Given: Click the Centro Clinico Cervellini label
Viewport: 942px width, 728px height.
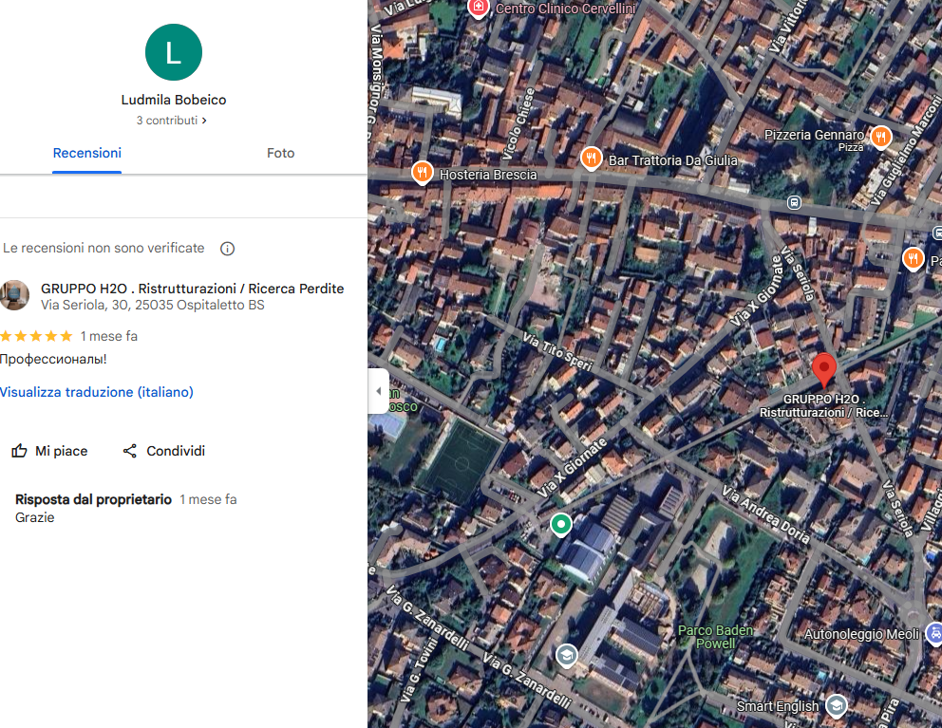Looking at the screenshot, I should click(x=565, y=9).
